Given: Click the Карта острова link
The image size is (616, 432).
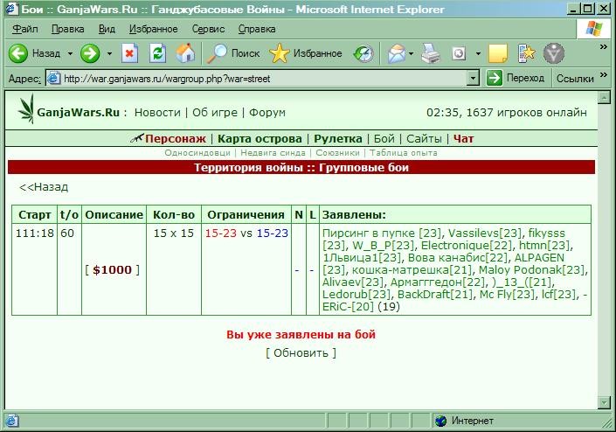Looking at the screenshot, I should coord(260,139).
